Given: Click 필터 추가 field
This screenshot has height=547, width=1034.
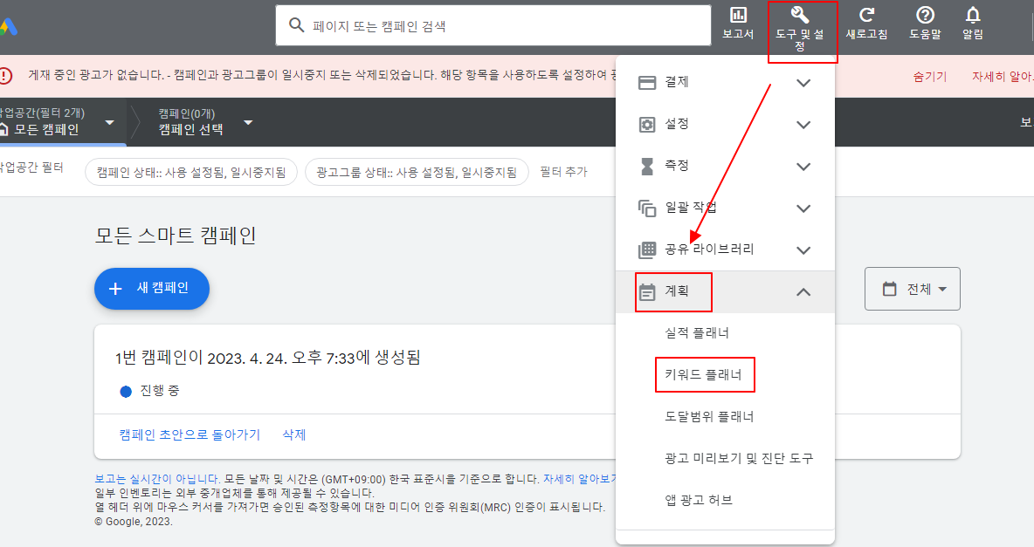Looking at the screenshot, I should click(563, 172).
